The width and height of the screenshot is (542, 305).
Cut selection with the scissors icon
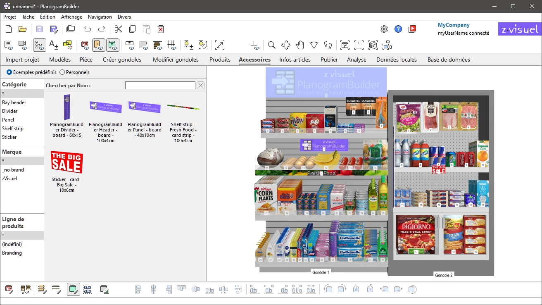(x=119, y=29)
